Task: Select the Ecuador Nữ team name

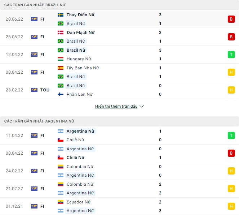Action: coord(78,202)
